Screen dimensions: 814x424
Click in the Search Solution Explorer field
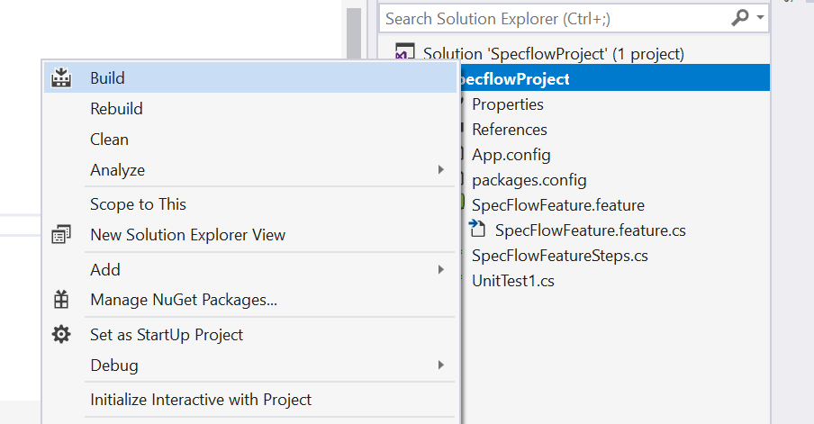pos(549,17)
